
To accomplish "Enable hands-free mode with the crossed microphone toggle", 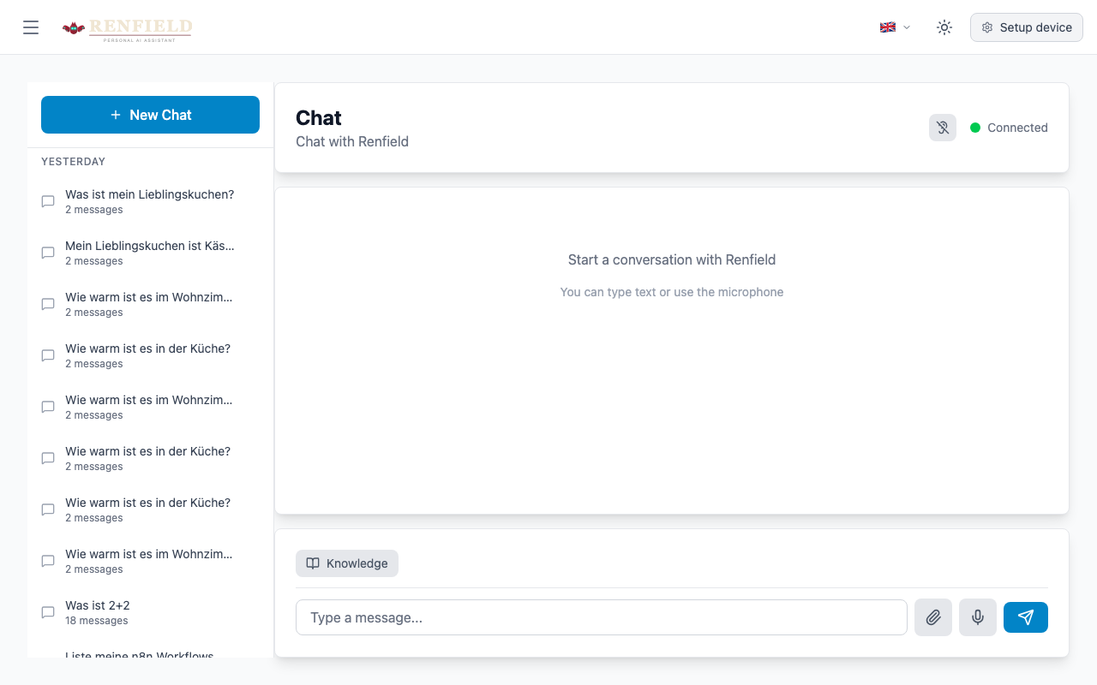I will pyautogui.click(x=942, y=127).
